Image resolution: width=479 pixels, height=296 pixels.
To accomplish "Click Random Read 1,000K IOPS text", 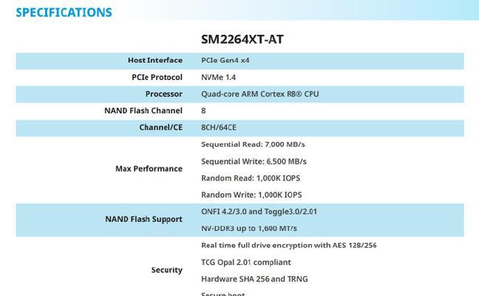I will pos(251,178).
